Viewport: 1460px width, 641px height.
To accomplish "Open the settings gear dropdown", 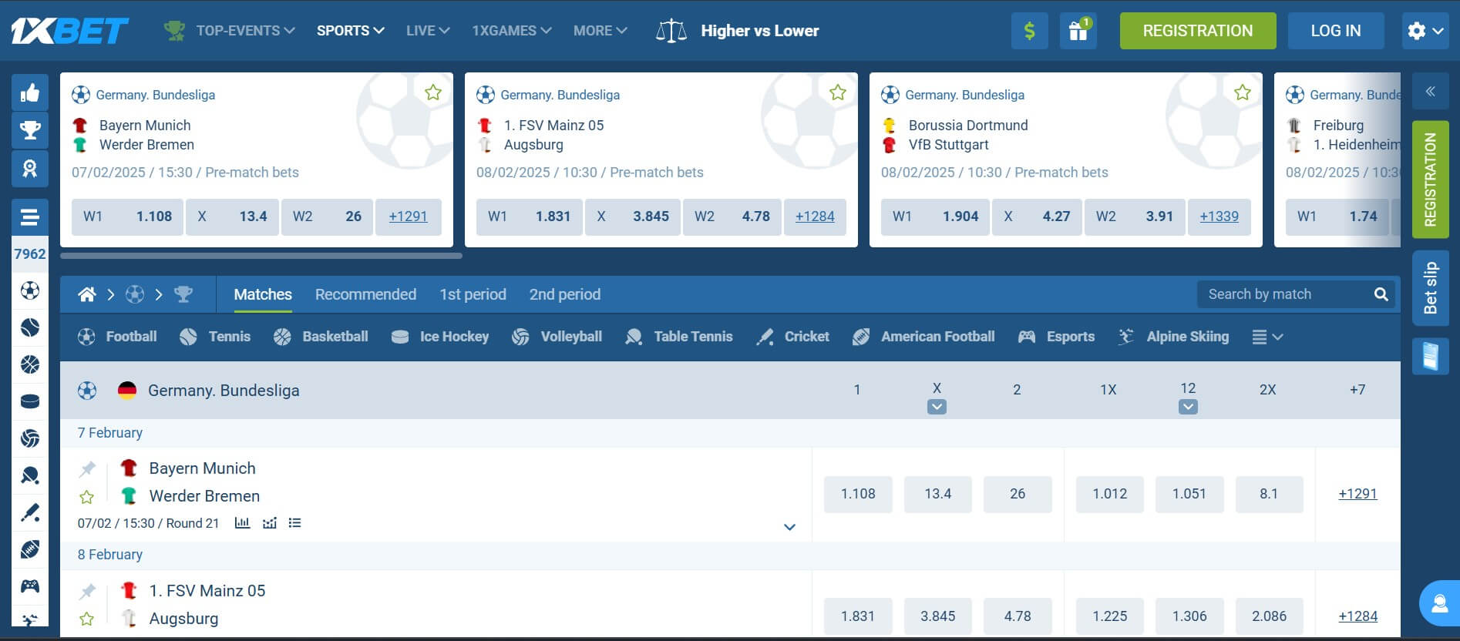I will point(1425,31).
